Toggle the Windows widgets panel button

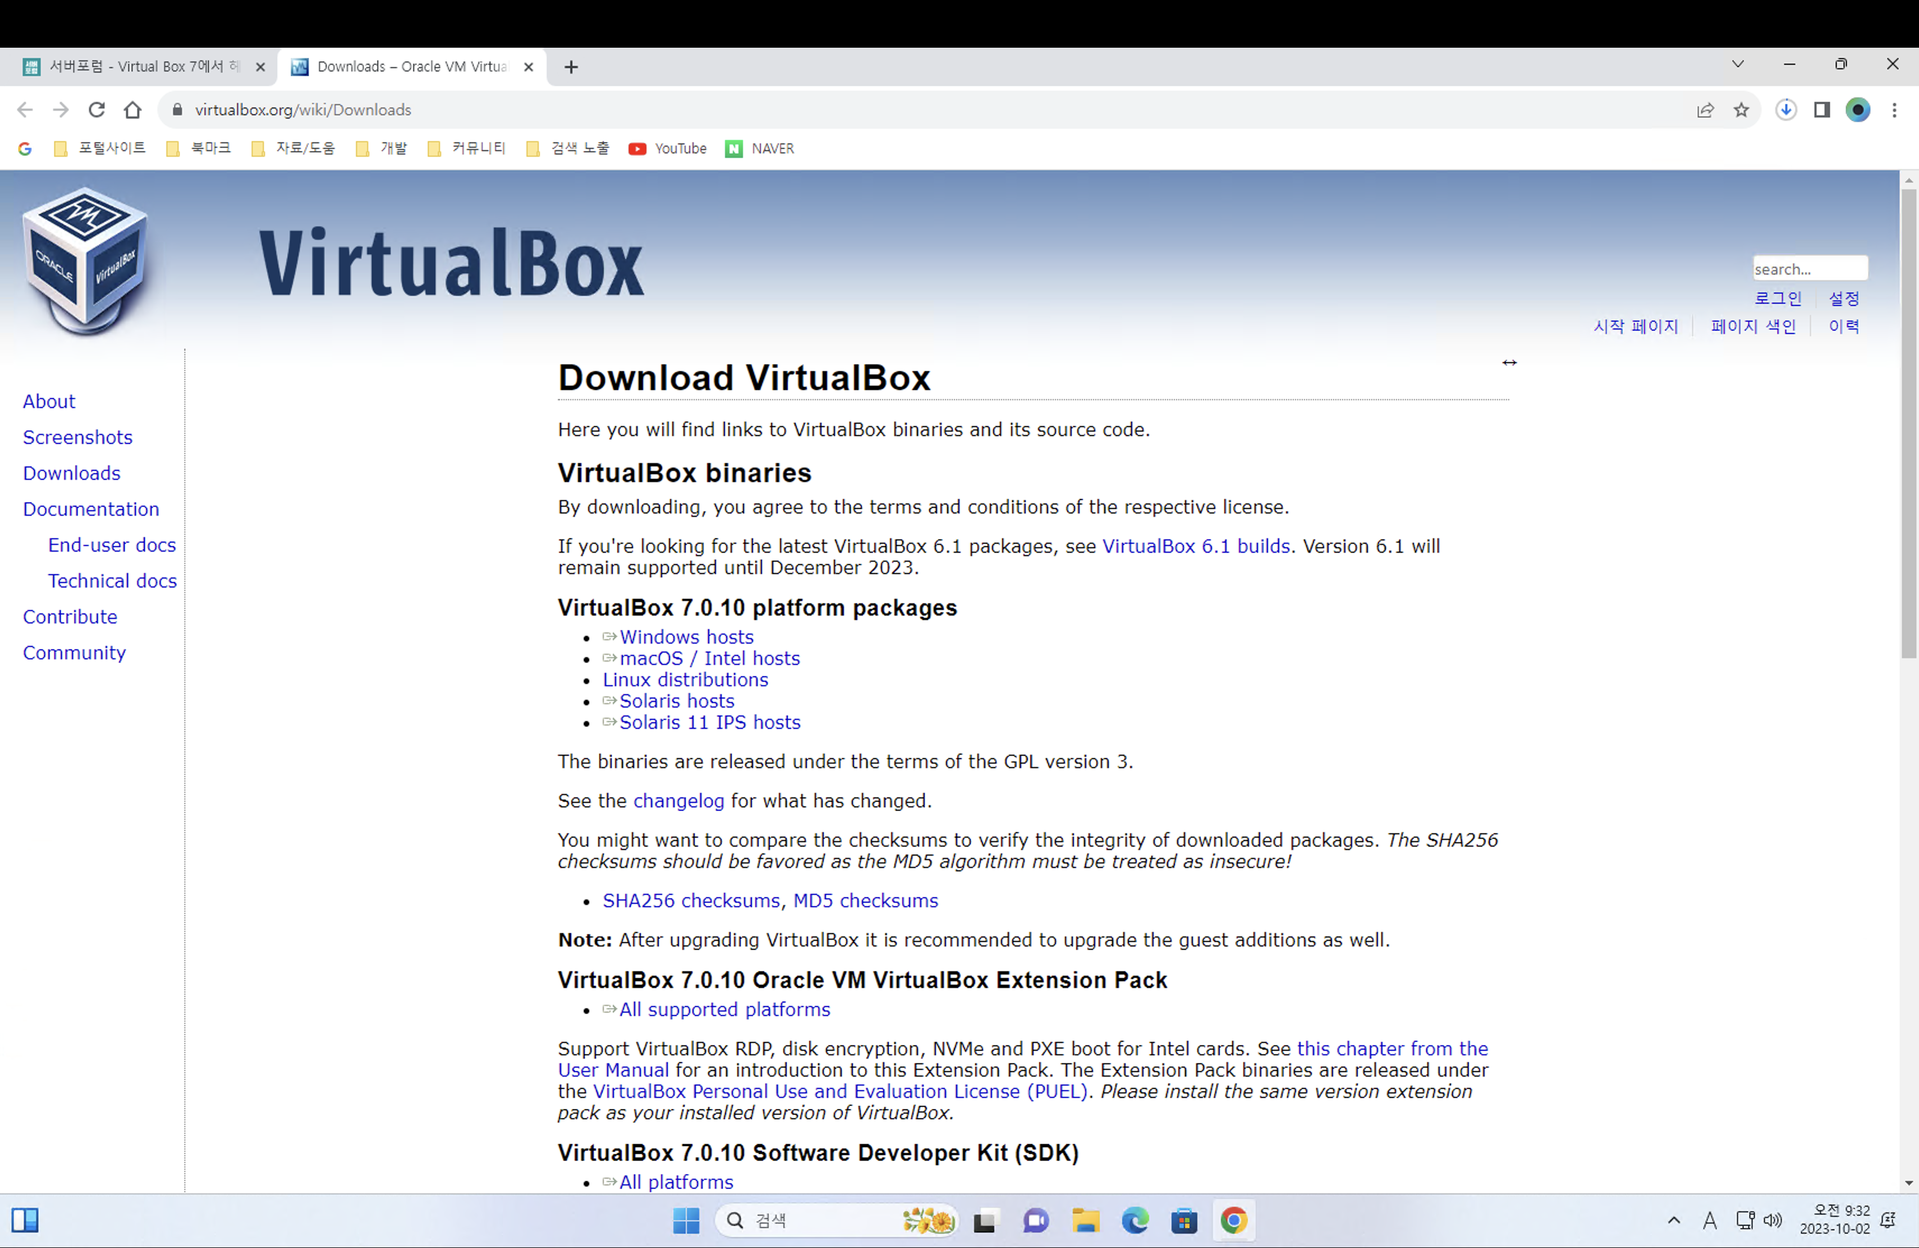[25, 1221]
